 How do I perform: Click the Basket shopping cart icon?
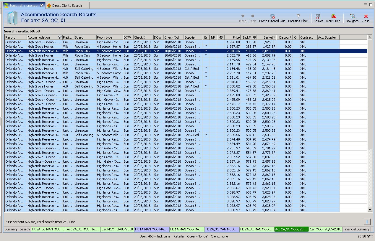pyautogui.click(x=318, y=16)
